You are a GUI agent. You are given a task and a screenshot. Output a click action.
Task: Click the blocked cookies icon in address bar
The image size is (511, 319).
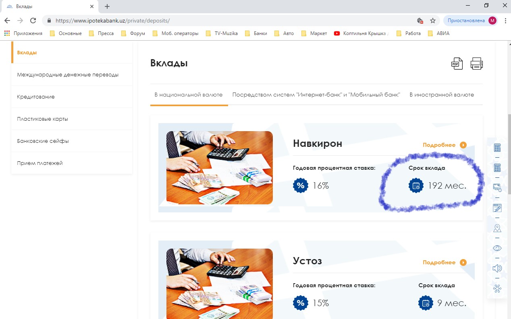pos(420,21)
